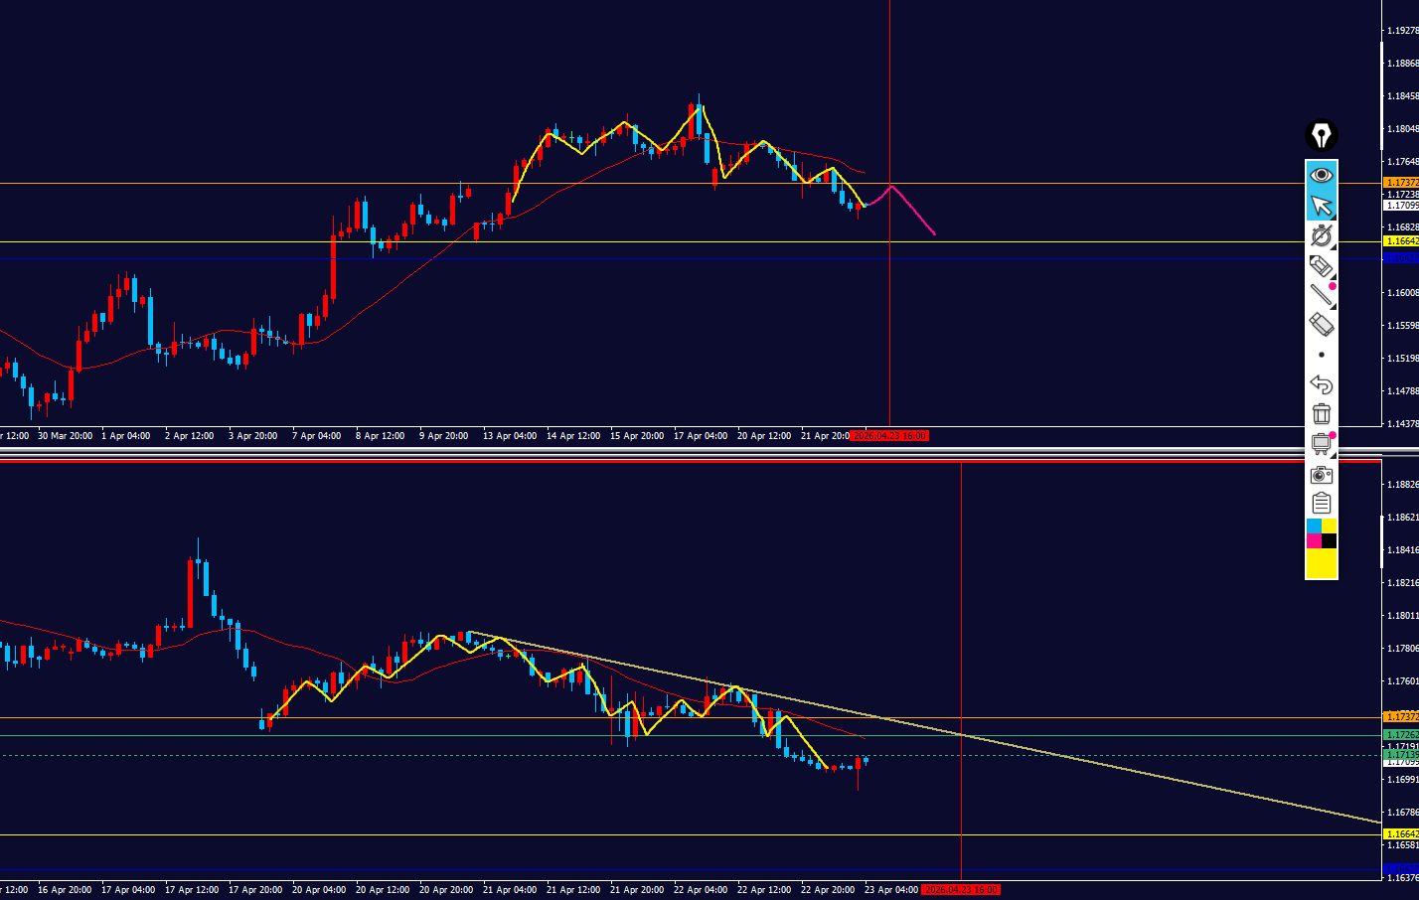Click the large yellow current color box
This screenshot has width=1419, height=900.
(x=1321, y=563)
